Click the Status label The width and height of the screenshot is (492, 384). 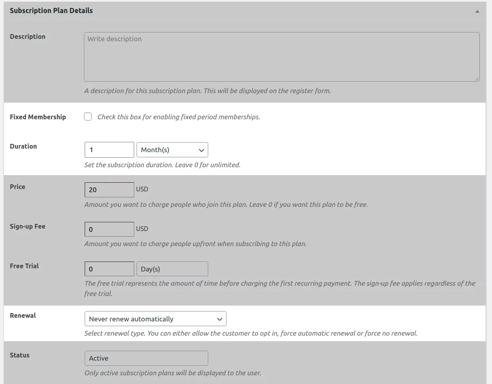(x=20, y=355)
